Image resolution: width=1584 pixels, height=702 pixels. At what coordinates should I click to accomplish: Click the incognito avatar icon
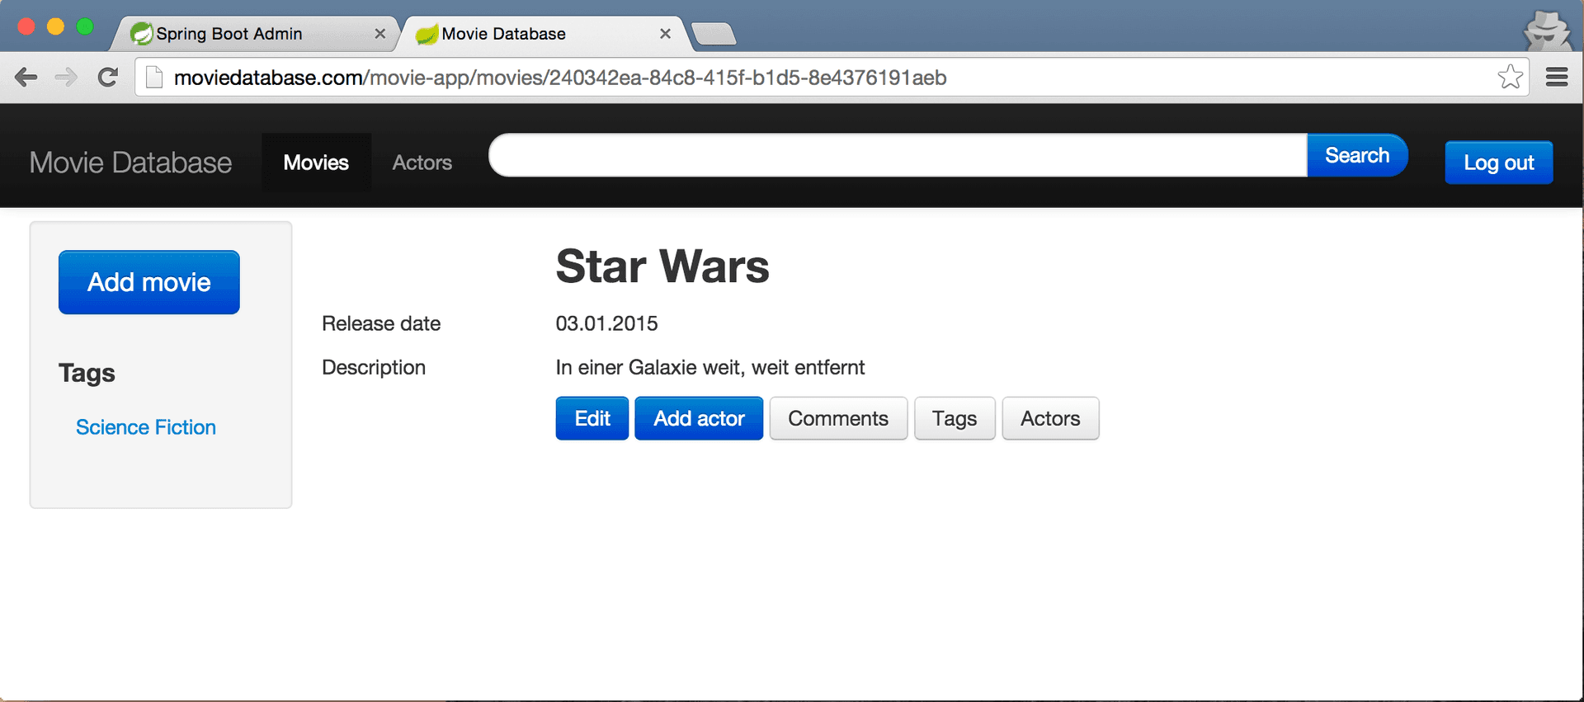click(1547, 31)
